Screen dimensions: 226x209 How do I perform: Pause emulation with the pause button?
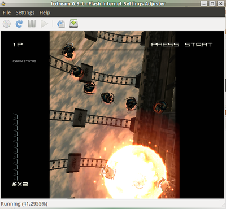point(32,24)
